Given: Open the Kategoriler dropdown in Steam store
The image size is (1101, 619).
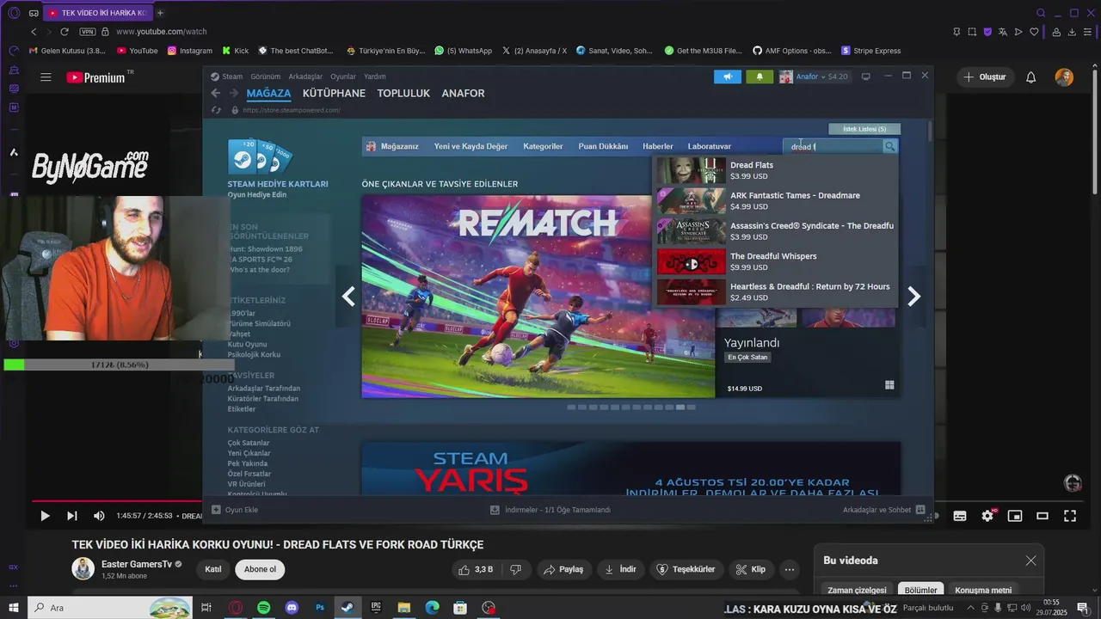Looking at the screenshot, I should point(543,146).
